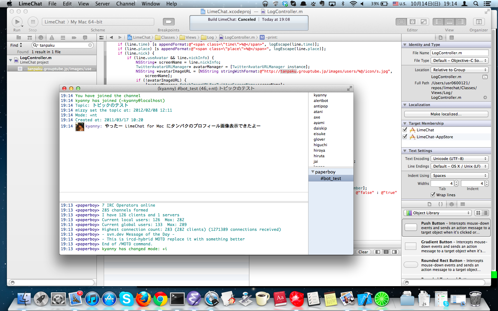The width and height of the screenshot is (498, 311).
Task: Show the Media library filmstrip icon
Action: click(x=463, y=204)
